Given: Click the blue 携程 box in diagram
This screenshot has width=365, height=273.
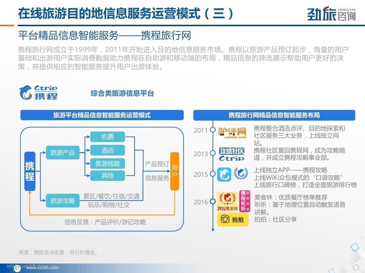Looking at the screenshot, I should (x=30, y=171).
